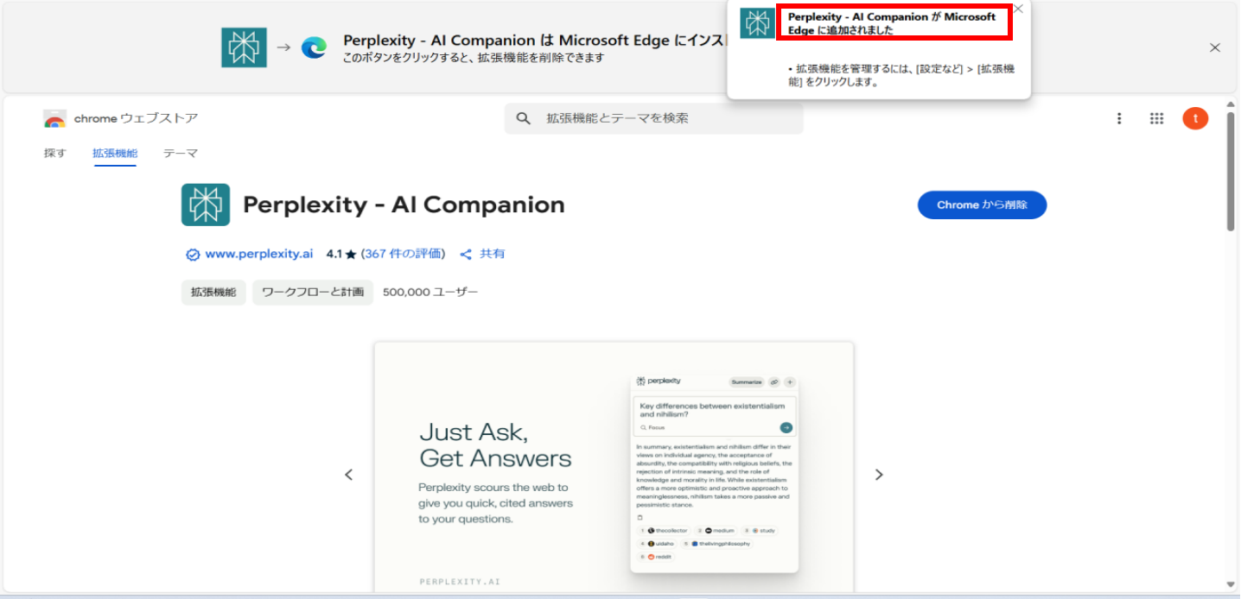Click the Chrome から削除 button
Screen dimensions: 1241x599
pos(982,205)
